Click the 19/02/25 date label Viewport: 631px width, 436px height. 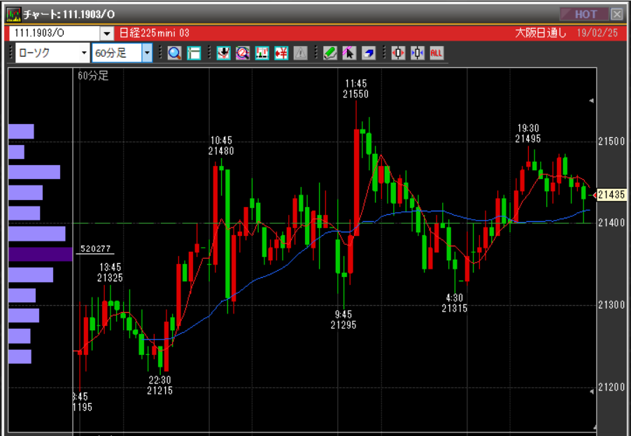tap(597, 33)
